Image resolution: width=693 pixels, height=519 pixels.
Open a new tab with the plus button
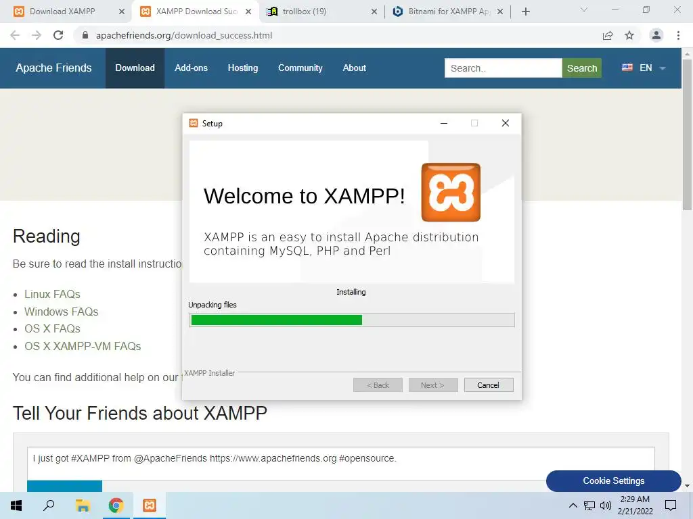pos(525,11)
